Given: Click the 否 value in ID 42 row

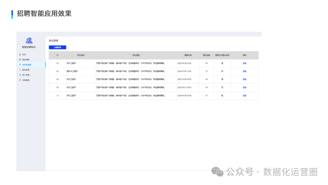Looking at the screenshot, I should (222, 71).
